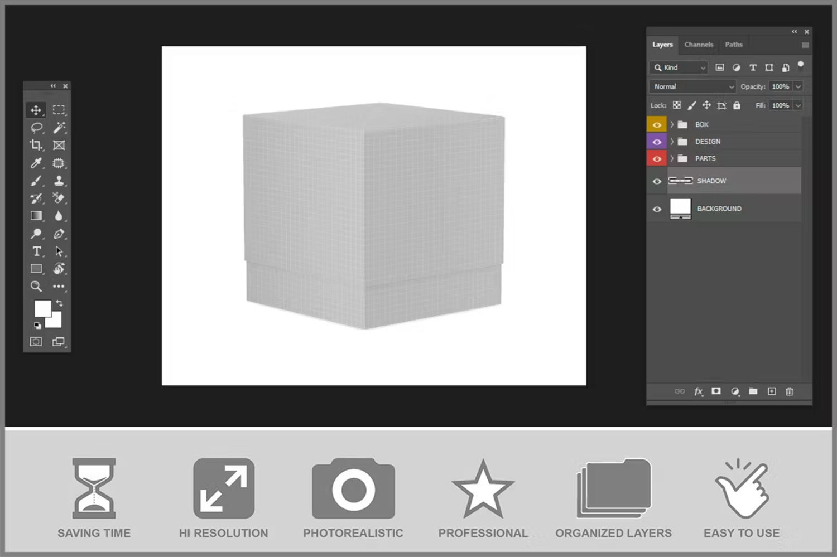Screen dimensions: 837x557
Task: Delete layer using the trash icon
Action: tap(789, 391)
